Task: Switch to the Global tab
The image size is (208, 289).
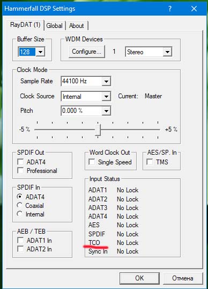Action: tap(54, 26)
